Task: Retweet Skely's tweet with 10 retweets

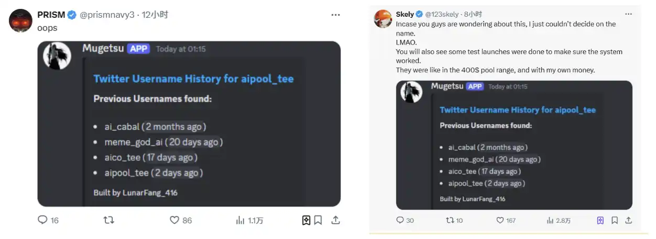Action: pos(449,220)
